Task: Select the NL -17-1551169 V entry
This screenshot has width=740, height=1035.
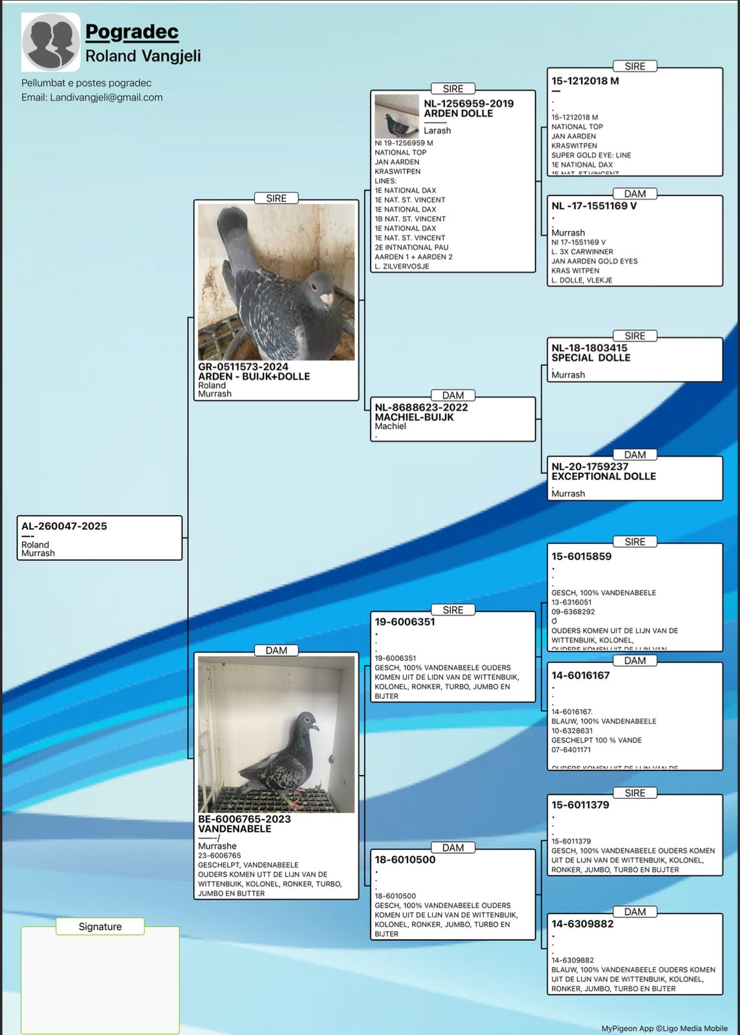Action: 634,241
